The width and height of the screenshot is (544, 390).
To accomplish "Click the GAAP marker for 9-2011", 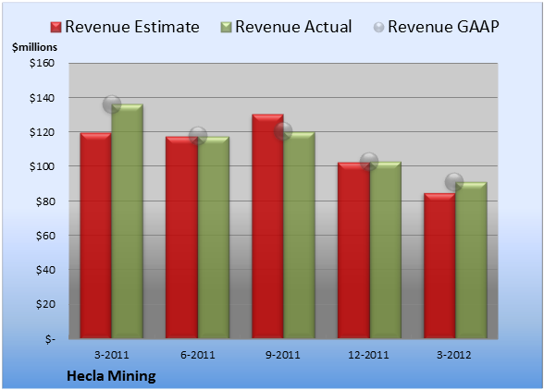I will 283,131.
